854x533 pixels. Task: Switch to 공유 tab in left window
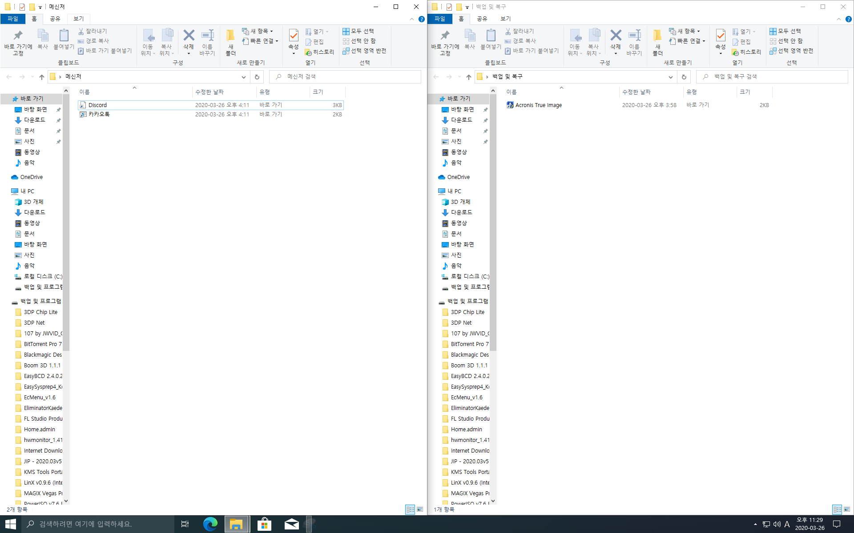point(55,19)
